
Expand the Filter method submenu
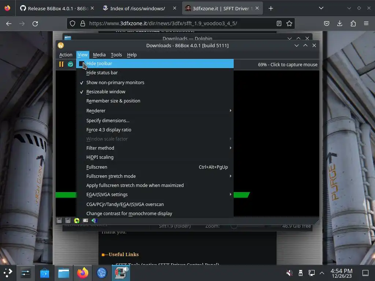[x=155, y=148]
